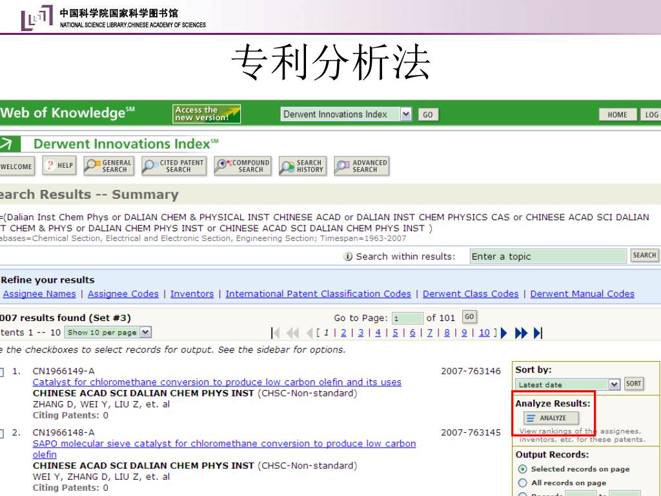661x496 pixels.
Task: Click the Derwent Innovations Index arrow logo
Action: click(x=10, y=144)
